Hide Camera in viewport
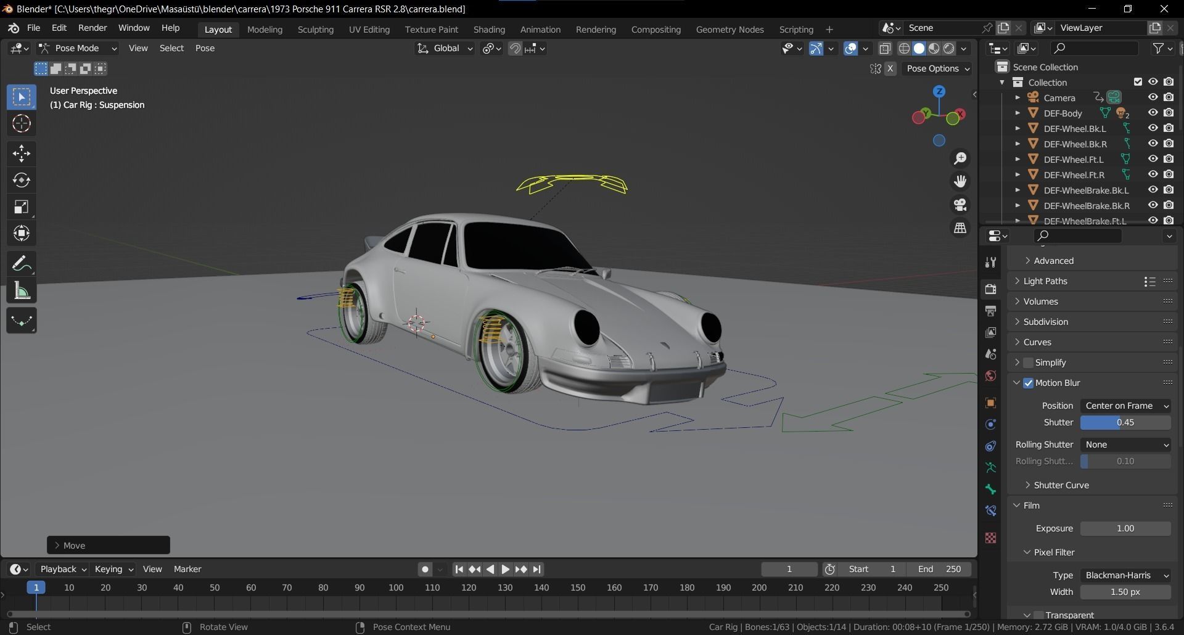The width and height of the screenshot is (1184, 635). pos(1153,97)
